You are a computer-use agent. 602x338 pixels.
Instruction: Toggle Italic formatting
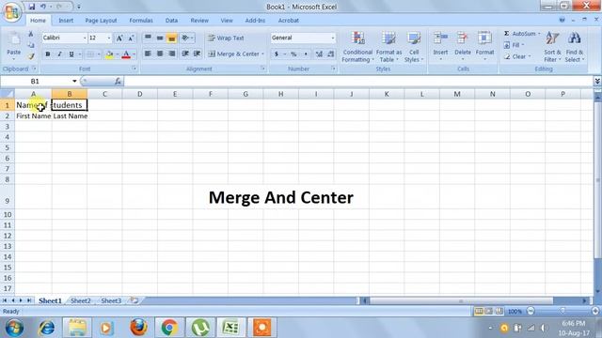tap(59, 54)
